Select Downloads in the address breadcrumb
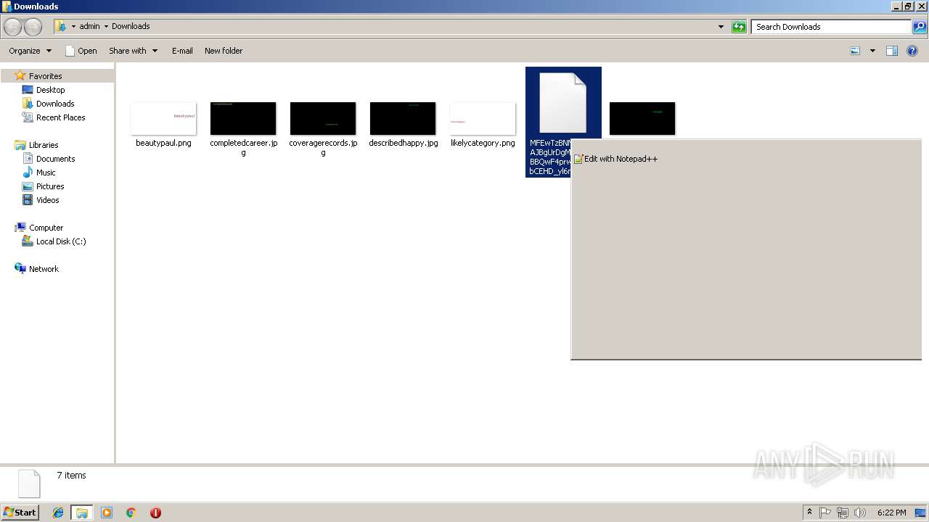This screenshot has height=522, width=929. (131, 26)
